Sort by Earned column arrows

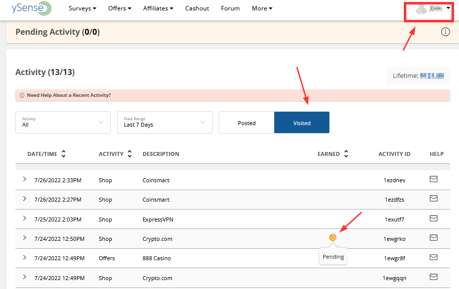click(346, 154)
